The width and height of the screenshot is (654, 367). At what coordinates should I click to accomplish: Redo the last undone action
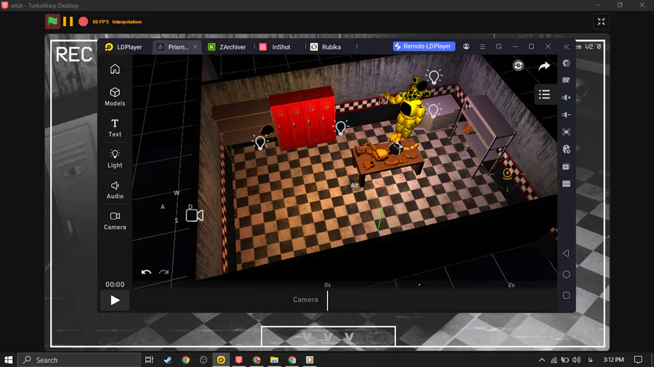[163, 272]
